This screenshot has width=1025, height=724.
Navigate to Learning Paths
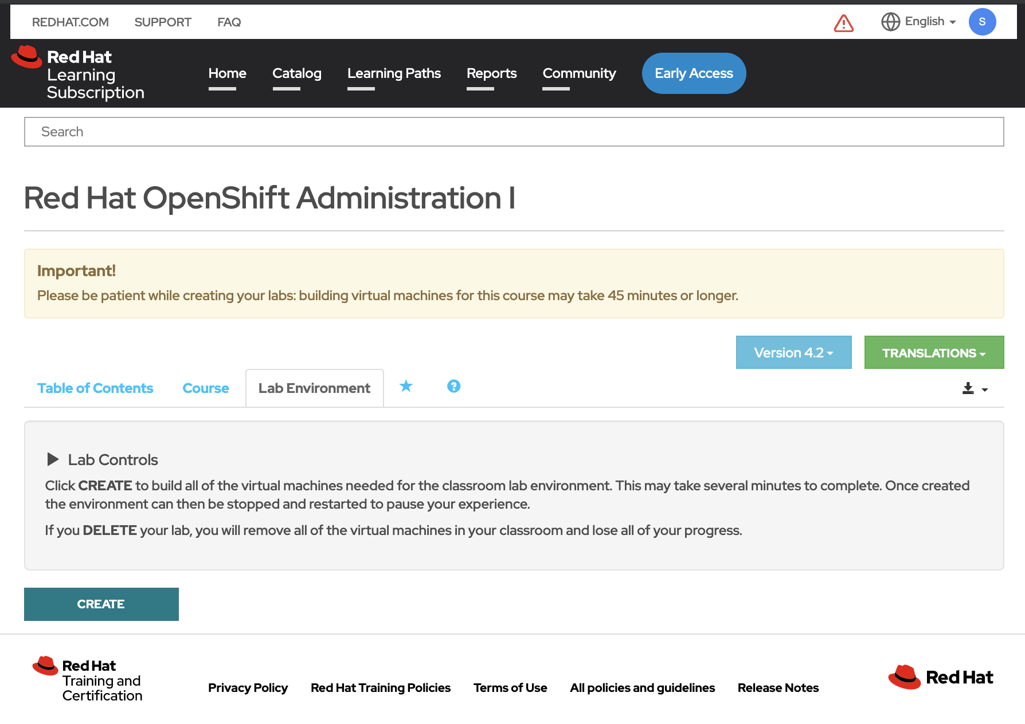coord(394,73)
